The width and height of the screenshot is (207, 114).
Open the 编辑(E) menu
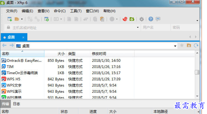point(27,11)
